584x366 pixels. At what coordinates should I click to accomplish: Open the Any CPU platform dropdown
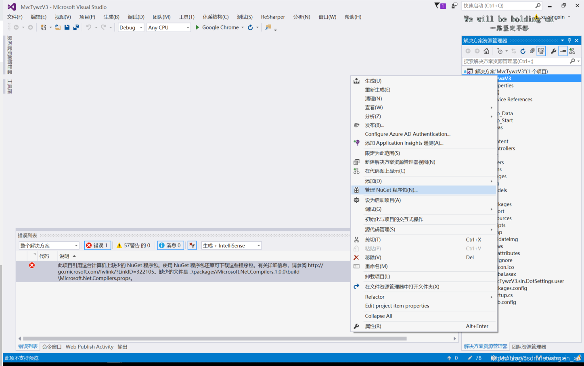[x=168, y=27]
